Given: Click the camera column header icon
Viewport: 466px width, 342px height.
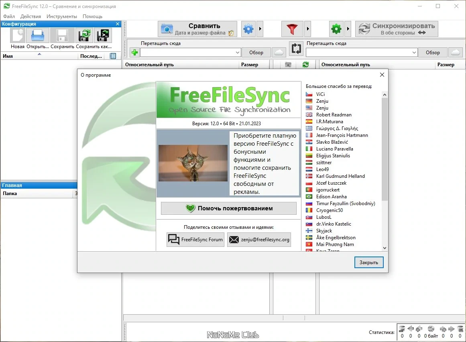Looking at the screenshot, I should (288, 65).
